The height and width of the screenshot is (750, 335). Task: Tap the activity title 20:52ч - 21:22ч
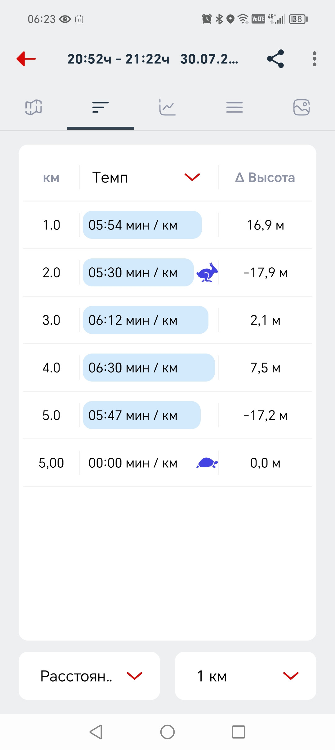(118, 59)
